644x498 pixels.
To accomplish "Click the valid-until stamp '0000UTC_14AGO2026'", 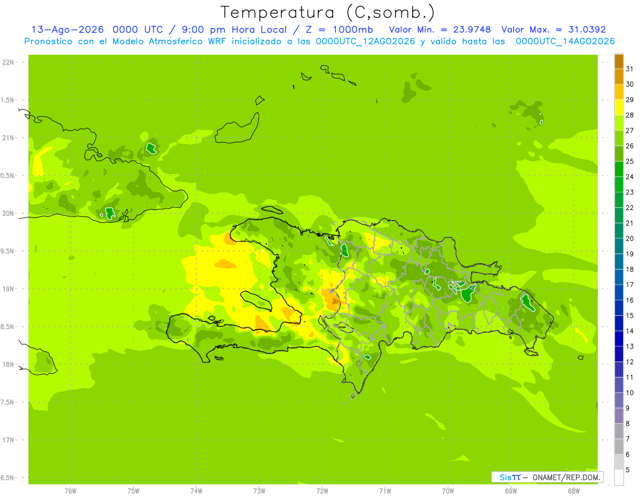I will (x=565, y=41).
